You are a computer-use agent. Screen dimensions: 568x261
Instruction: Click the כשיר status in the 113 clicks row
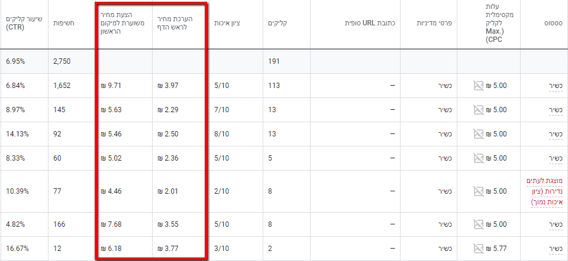tap(554, 86)
